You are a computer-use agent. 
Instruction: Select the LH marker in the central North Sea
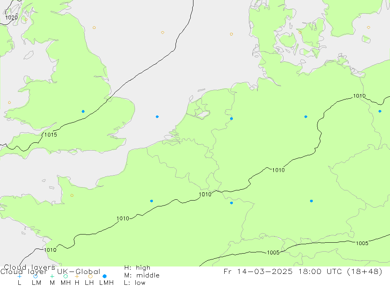click(163, 33)
